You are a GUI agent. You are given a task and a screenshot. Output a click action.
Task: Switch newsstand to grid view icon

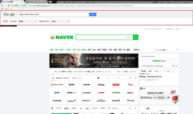pos(98,78)
